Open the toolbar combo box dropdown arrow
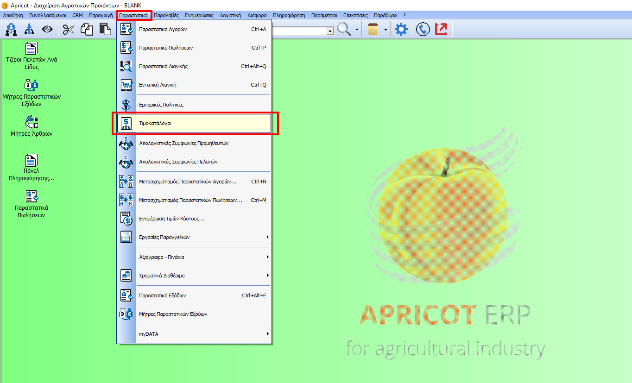The image size is (632, 383). (330, 31)
